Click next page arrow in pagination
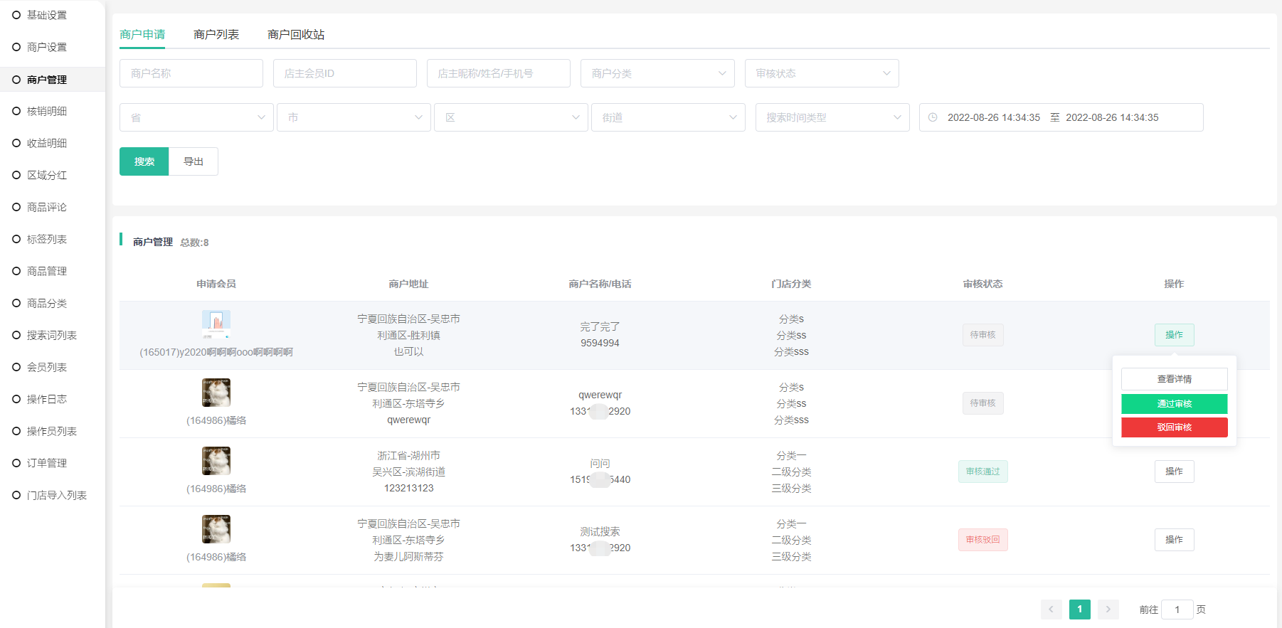Screen dimensions: 1282x628 pyautogui.click(x=1108, y=610)
